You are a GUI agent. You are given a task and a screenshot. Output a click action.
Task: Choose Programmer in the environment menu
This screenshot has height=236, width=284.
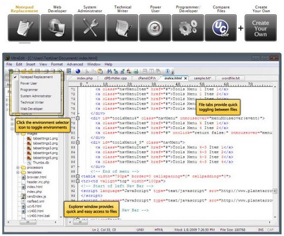tap(29, 90)
